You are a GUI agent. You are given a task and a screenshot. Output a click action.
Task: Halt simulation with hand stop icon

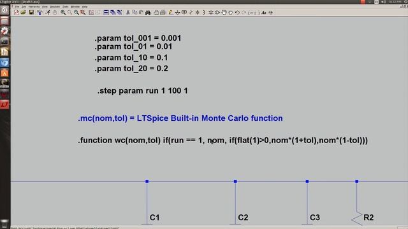coord(55,13)
